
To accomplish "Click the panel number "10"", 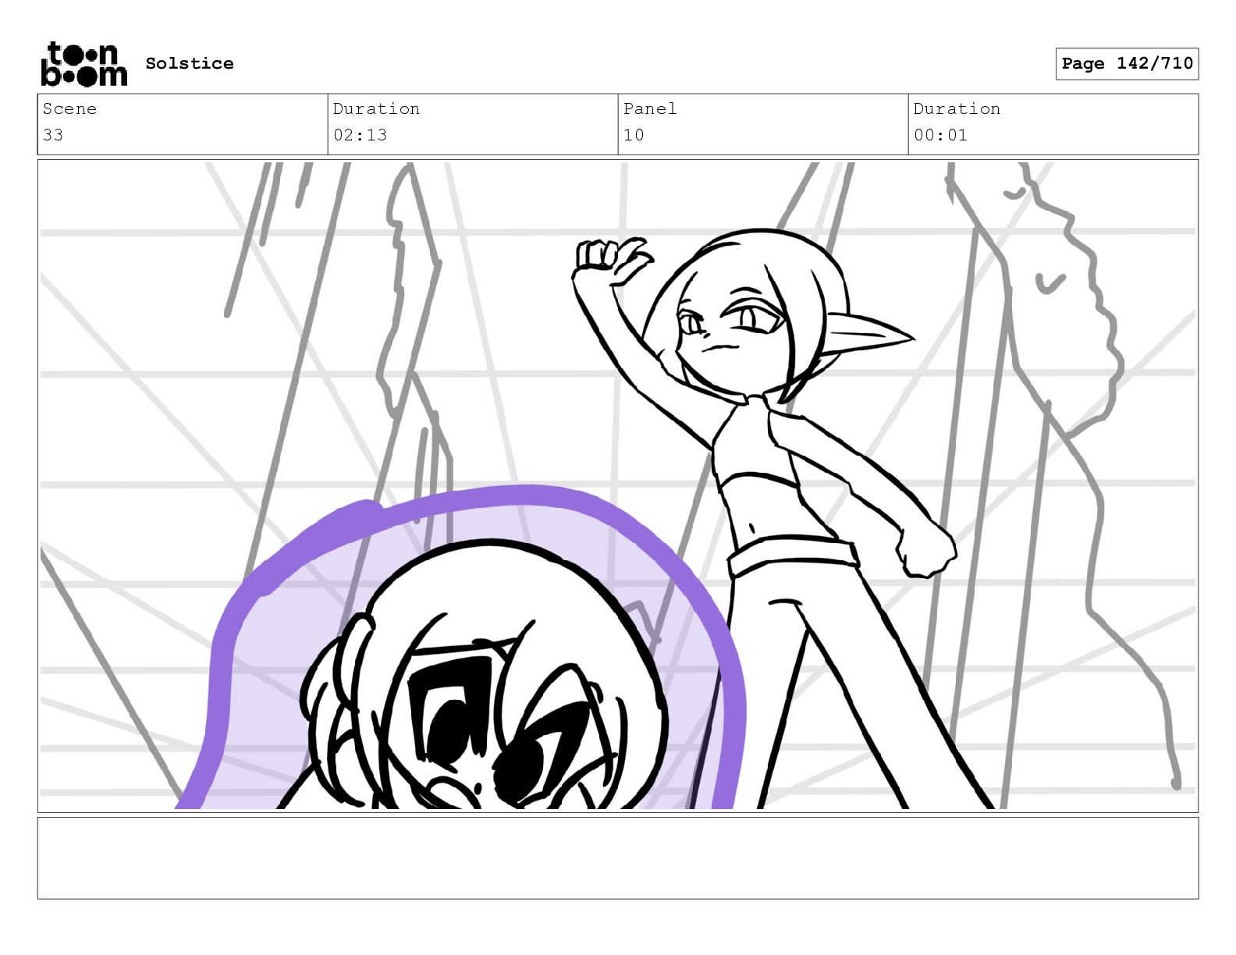I will coord(634,135).
